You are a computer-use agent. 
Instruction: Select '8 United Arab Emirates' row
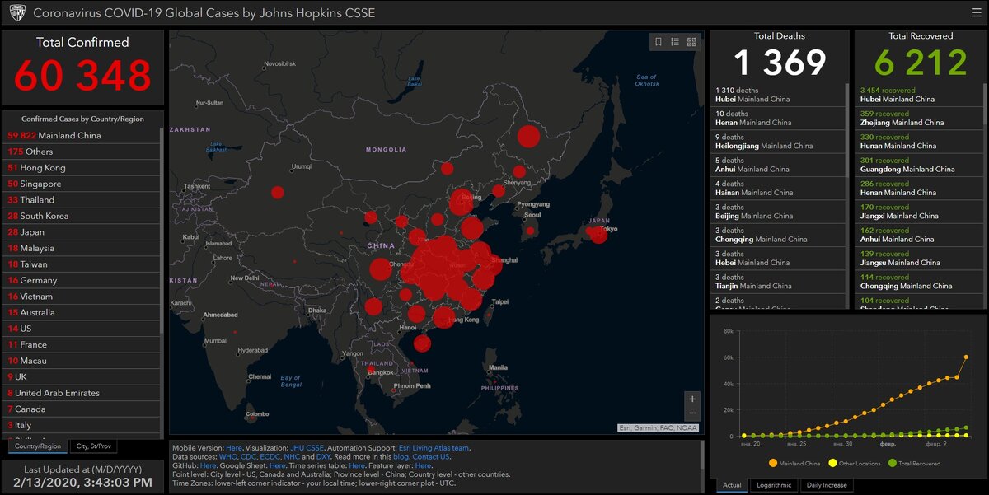click(x=82, y=393)
